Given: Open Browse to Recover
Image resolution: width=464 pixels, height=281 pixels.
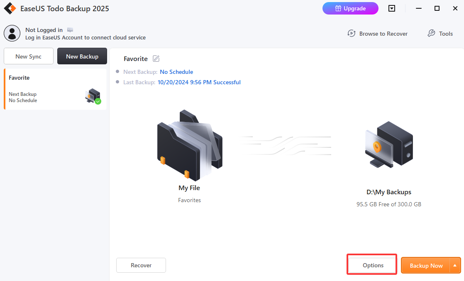Looking at the screenshot, I should coord(377,34).
